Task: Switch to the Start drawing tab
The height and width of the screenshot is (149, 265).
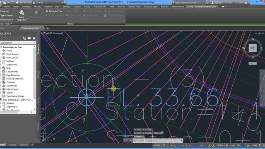Action: click(2, 29)
